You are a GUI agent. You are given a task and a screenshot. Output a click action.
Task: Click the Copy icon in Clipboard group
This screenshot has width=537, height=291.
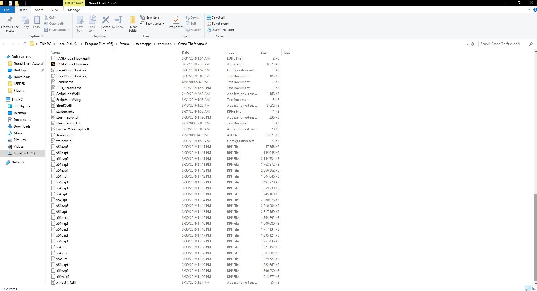(25, 20)
